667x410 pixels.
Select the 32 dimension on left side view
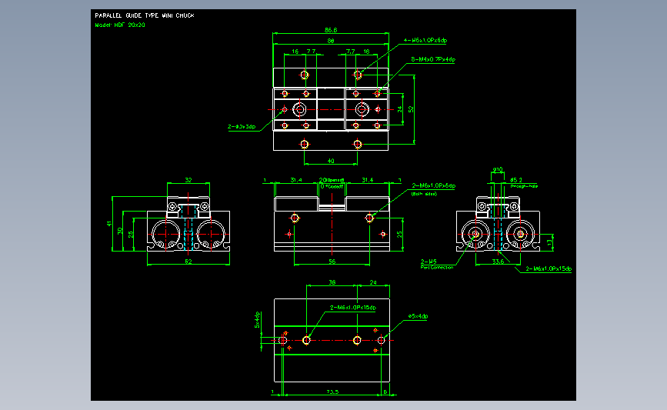tap(188, 180)
